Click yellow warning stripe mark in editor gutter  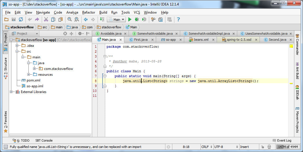click(x=291, y=84)
